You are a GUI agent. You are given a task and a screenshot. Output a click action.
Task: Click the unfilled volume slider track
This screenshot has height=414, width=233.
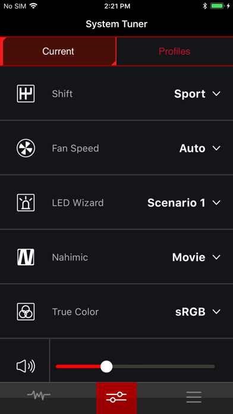coord(163,366)
